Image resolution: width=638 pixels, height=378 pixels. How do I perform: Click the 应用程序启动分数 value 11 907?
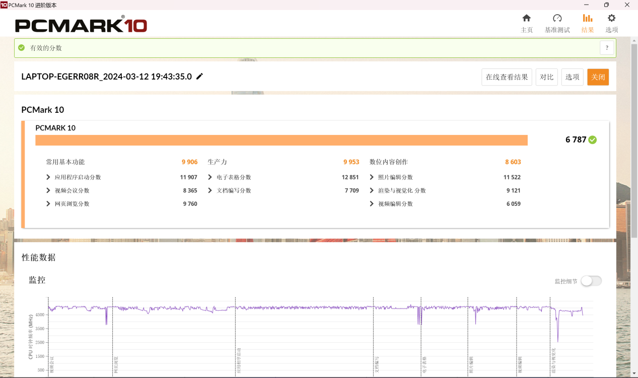coord(189,177)
